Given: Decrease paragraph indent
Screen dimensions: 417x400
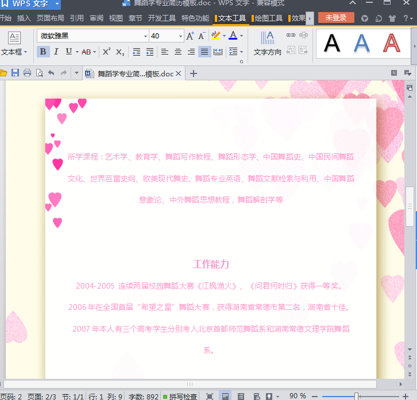Looking at the screenshot, I should coord(137,52).
